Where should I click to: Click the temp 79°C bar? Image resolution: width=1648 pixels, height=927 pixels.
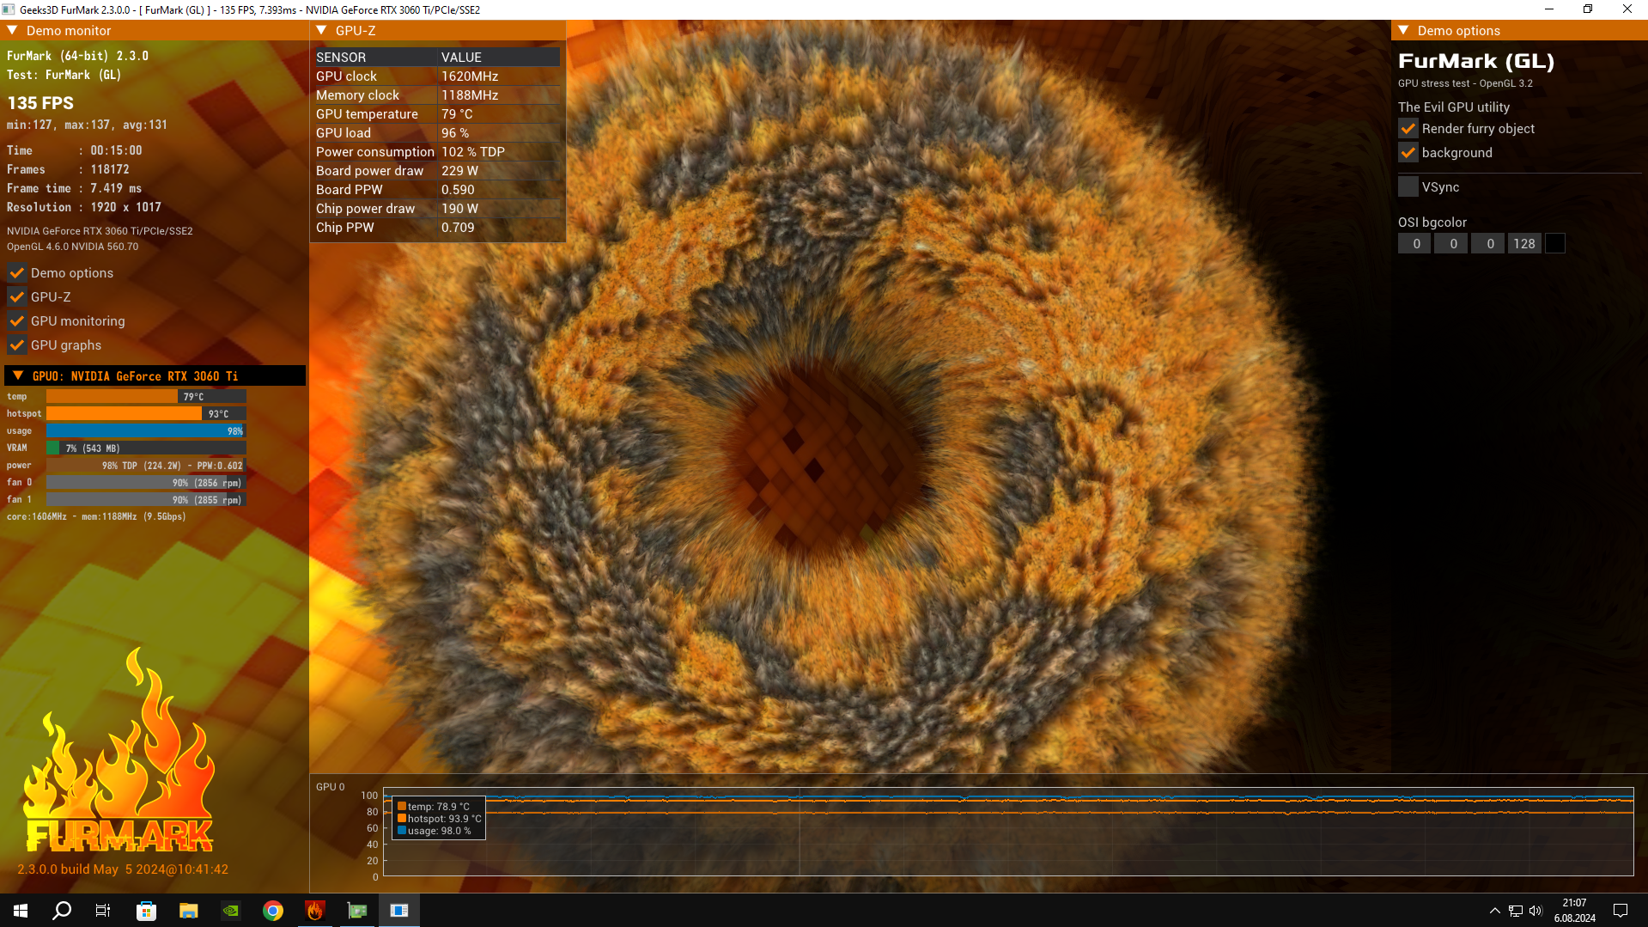pyautogui.click(x=146, y=397)
